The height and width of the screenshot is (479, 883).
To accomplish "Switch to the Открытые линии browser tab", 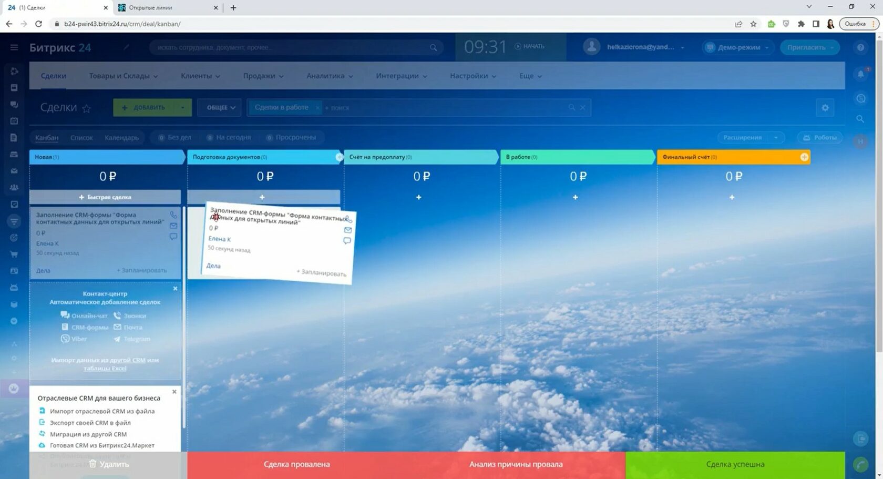I will coord(168,8).
